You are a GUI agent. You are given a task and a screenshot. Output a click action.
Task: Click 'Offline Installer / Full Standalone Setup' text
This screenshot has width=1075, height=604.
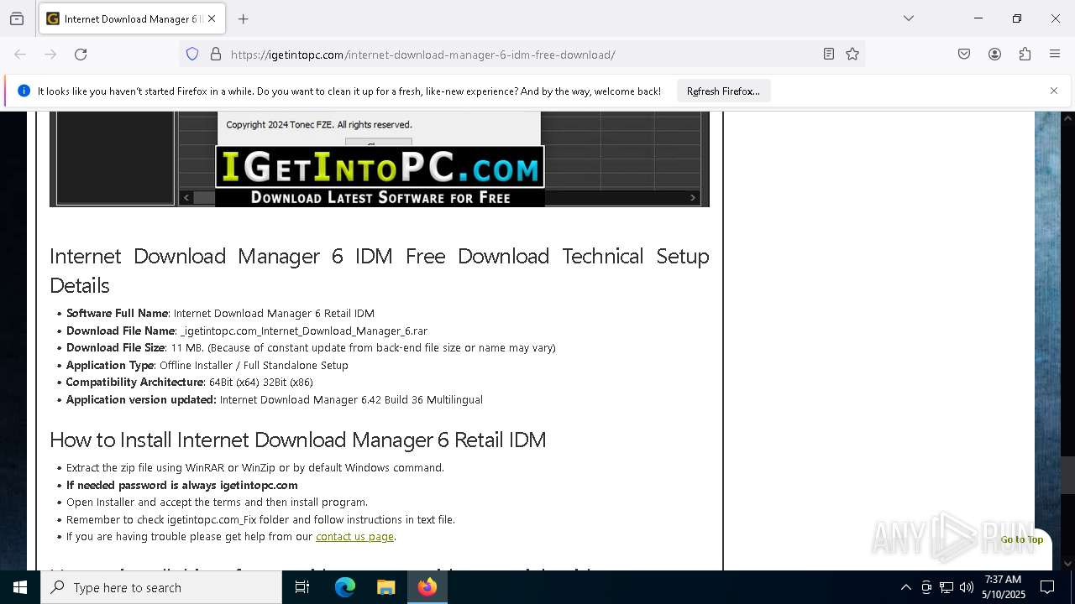(x=254, y=366)
